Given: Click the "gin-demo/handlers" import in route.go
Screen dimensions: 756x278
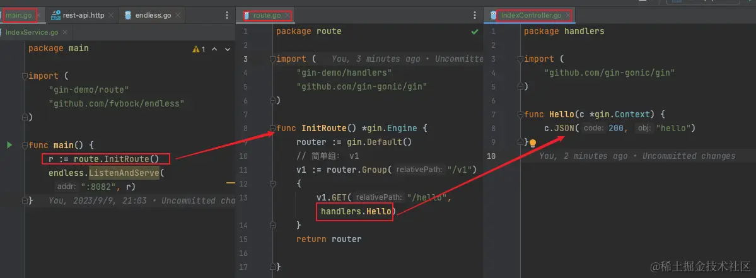Looking at the screenshot, I should 344,72.
